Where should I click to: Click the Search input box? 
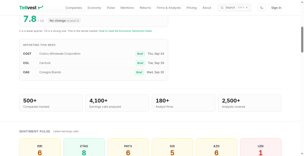[235, 7]
